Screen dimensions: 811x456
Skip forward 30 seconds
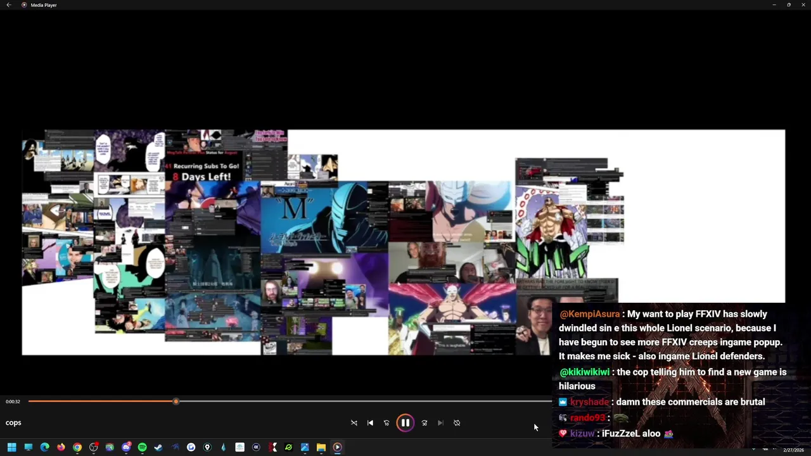point(425,423)
